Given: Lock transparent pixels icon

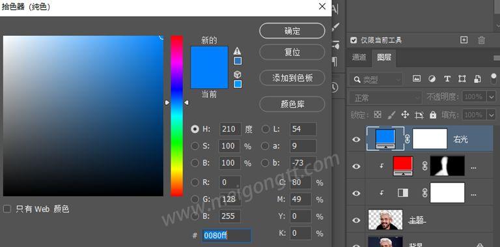Looking at the screenshot, I should click(378, 115).
